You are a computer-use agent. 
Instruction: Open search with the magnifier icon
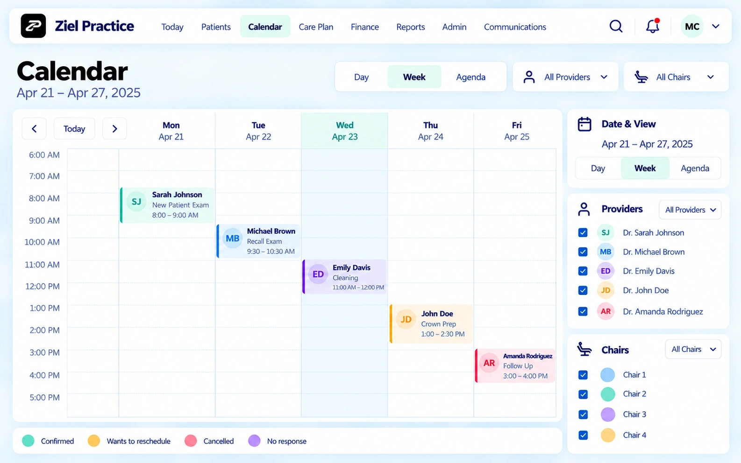616,26
